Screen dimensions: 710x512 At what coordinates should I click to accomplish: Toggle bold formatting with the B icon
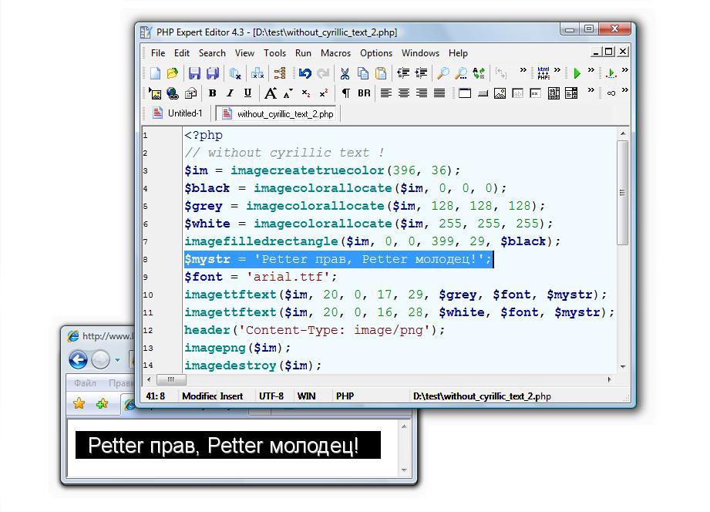click(212, 93)
